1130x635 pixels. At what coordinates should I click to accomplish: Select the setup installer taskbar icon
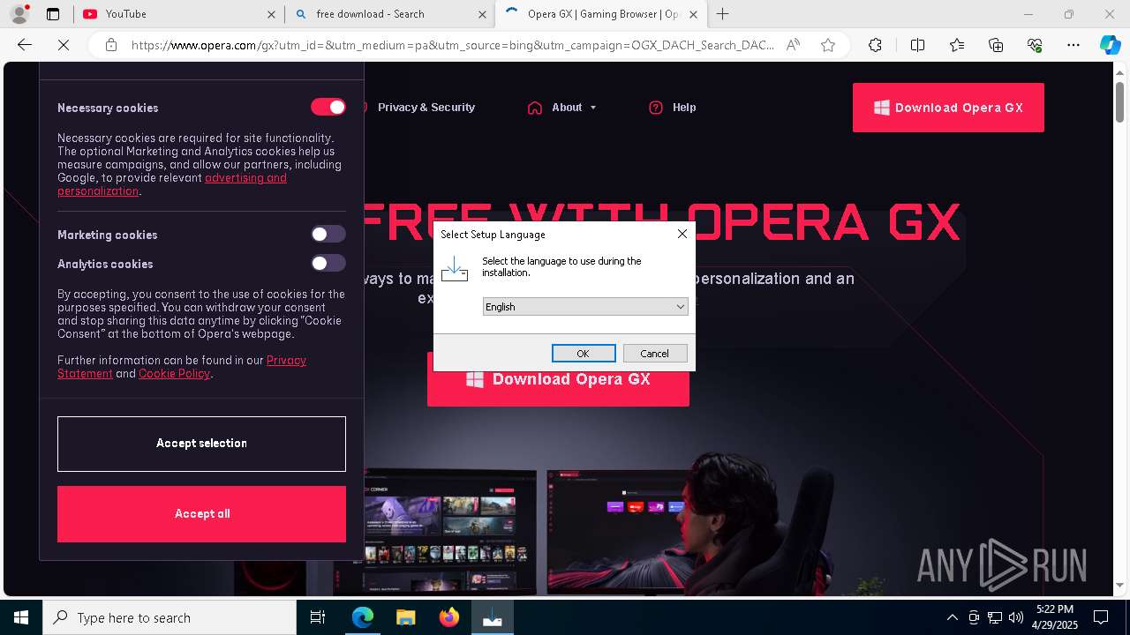click(492, 617)
